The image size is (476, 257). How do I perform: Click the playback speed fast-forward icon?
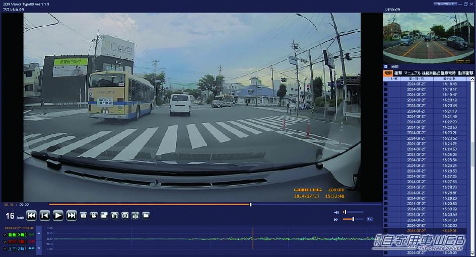point(336,219)
